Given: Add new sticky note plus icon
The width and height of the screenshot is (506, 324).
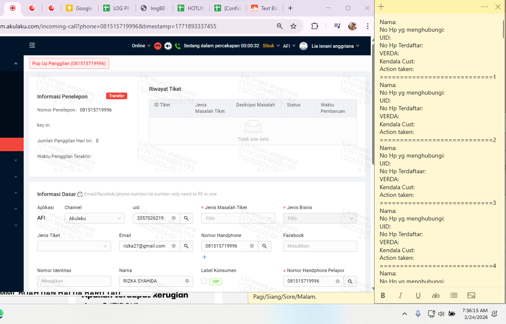Looking at the screenshot, I should tap(381, 7).
